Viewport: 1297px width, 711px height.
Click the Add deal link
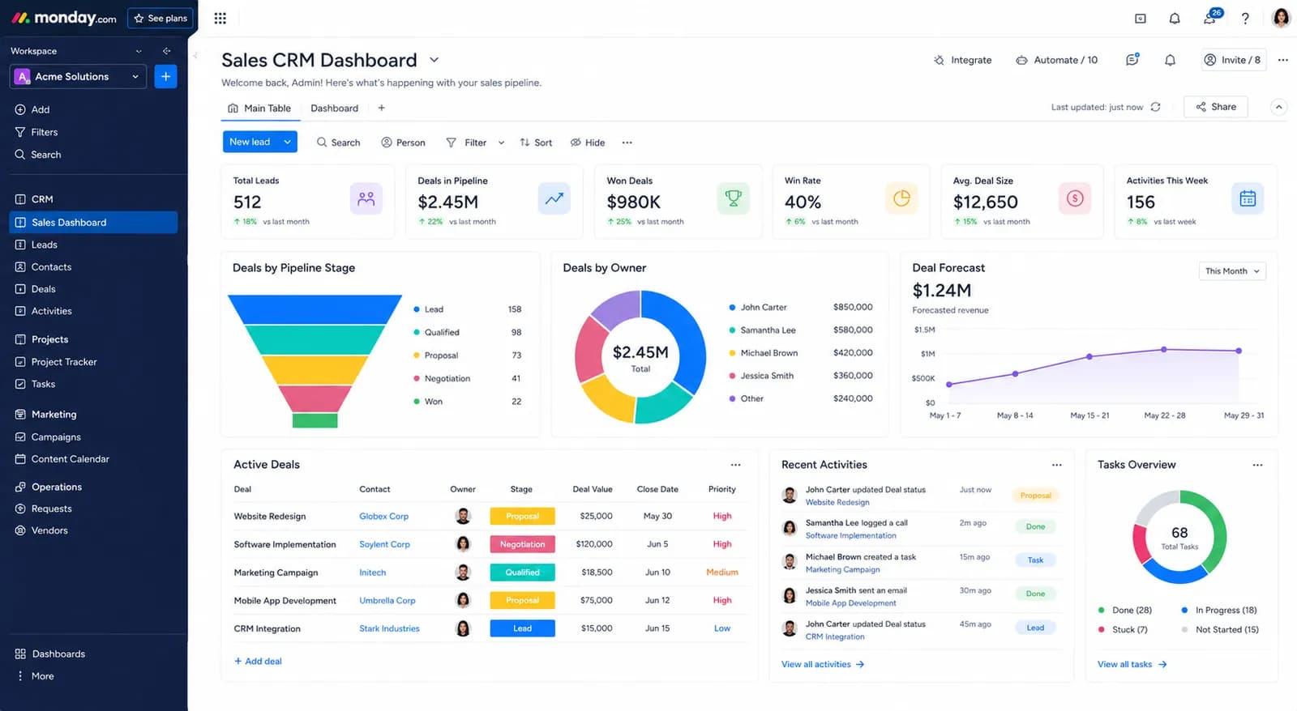tap(258, 662)
